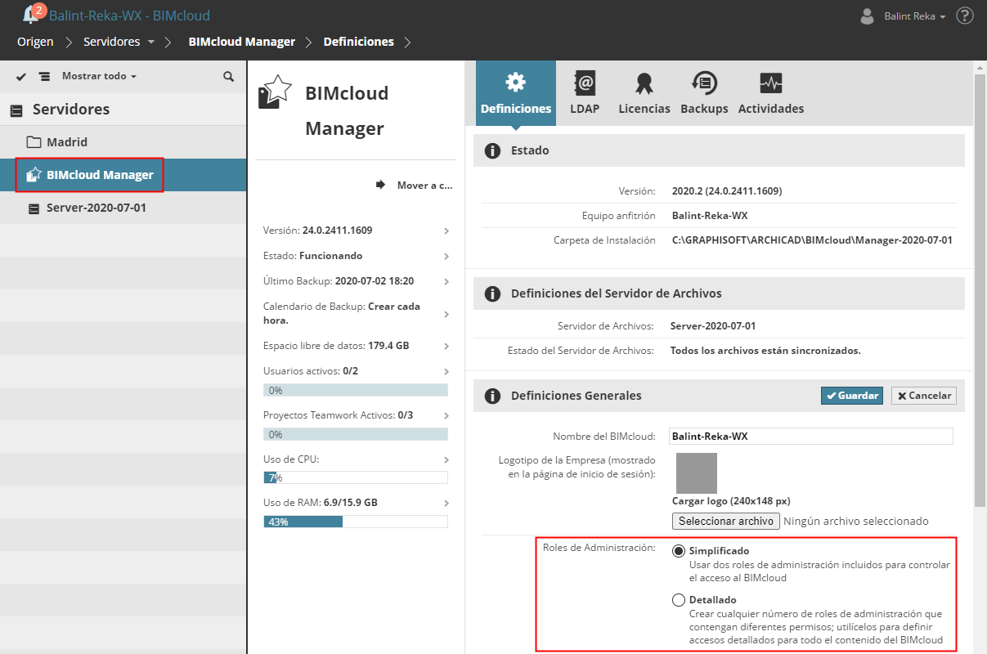This screenshot has width=987, height=654.
Task: Open the search magnifier in the sidebar
Action: [229, 76]
